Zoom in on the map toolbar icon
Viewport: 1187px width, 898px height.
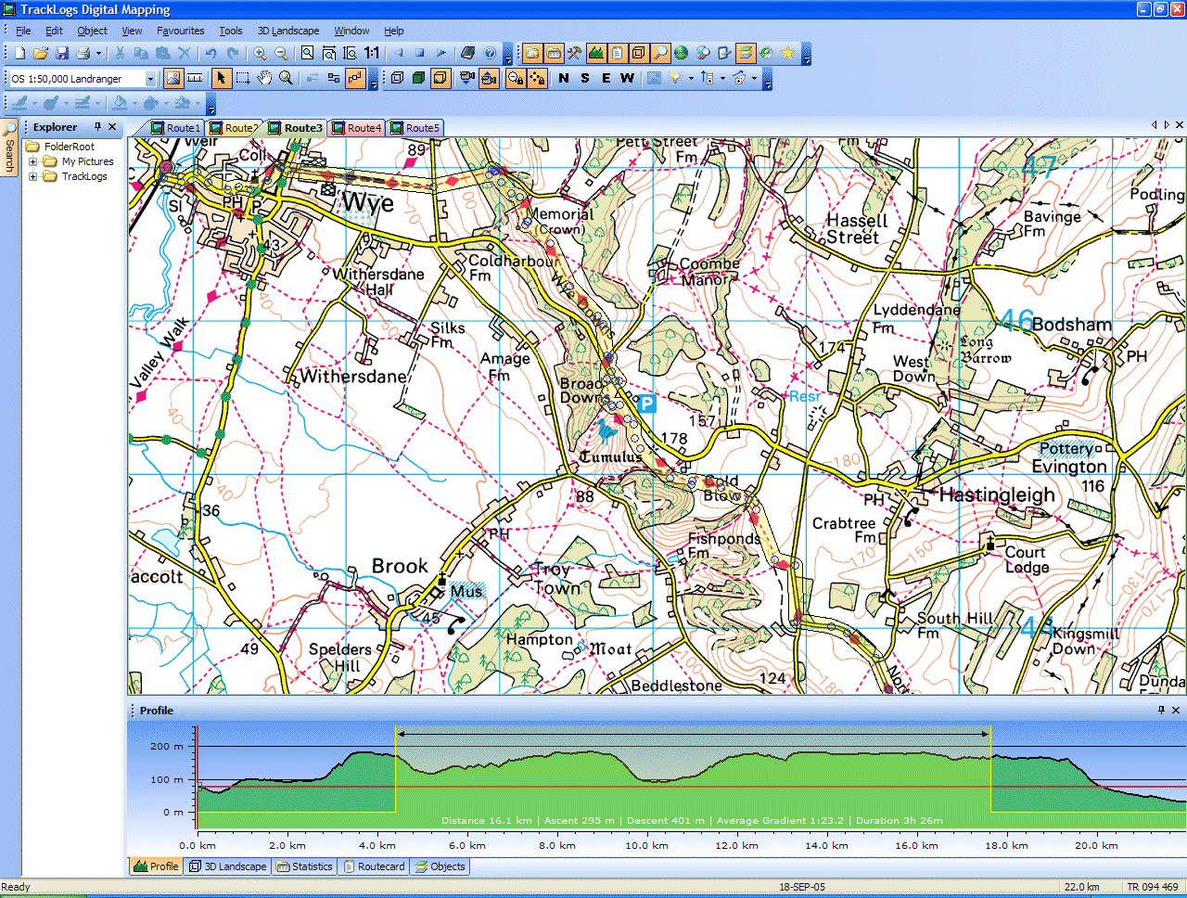click(261, 53)
